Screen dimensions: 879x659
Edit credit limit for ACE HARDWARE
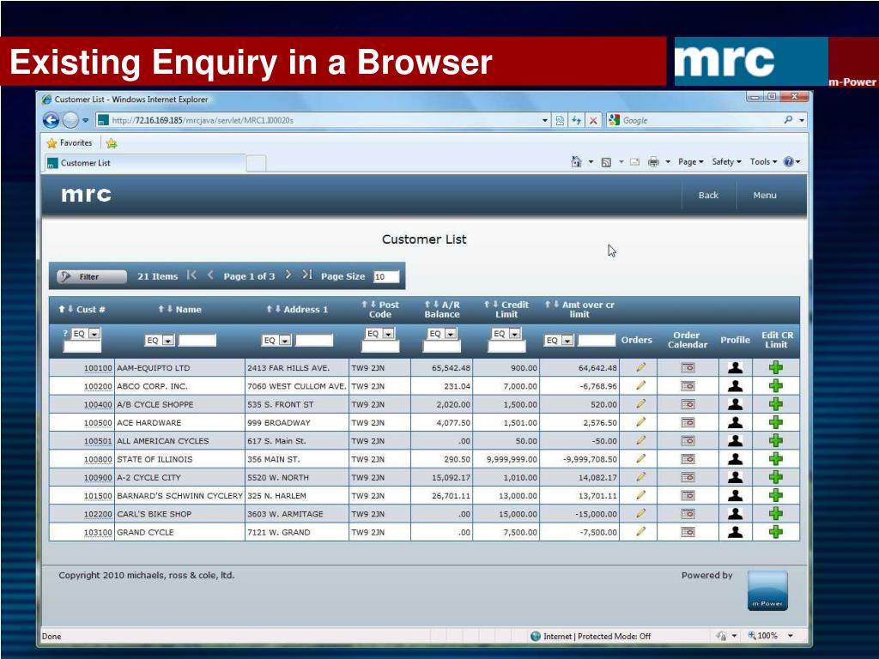pos(776,422)
